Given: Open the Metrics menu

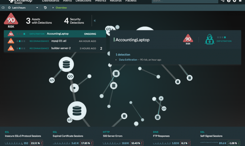Looking at the screenshot, I should pyautogui.click(x=101, y=1).
